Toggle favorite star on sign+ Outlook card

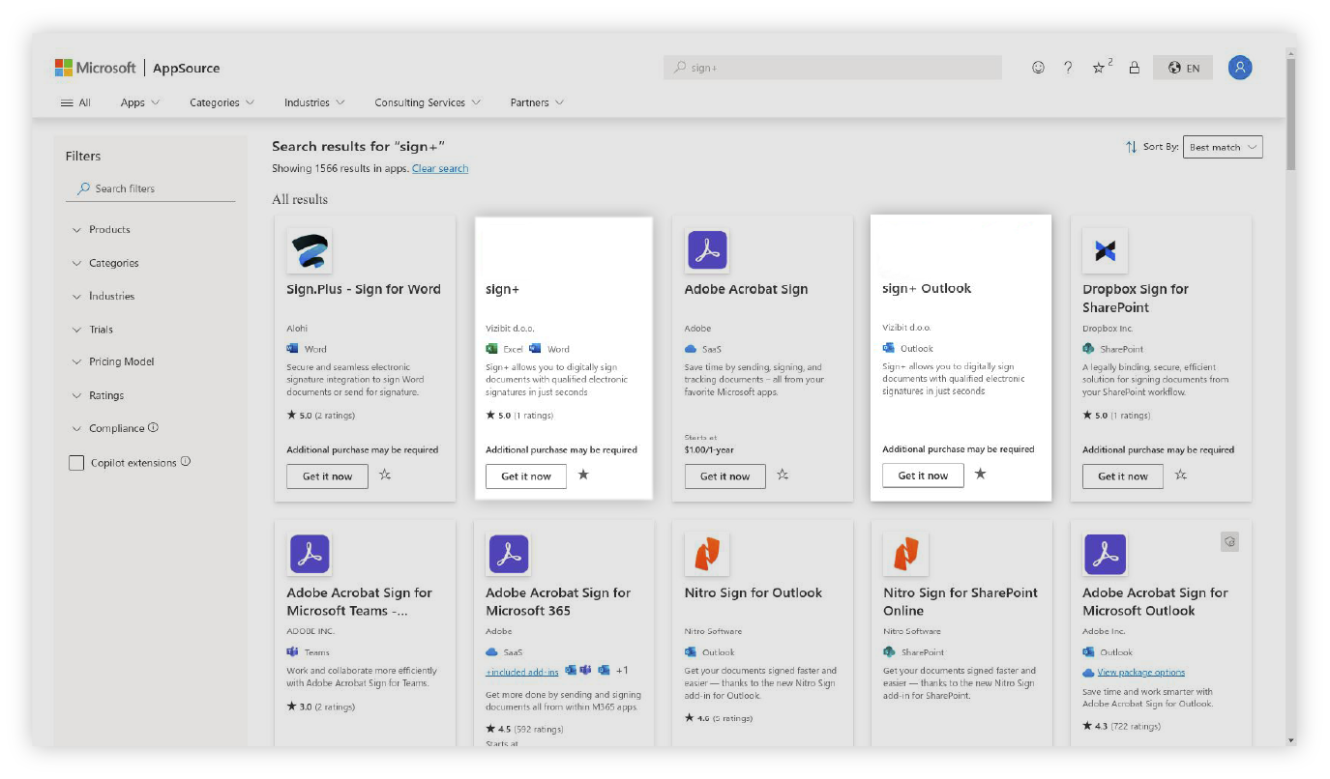coord(980,475)
